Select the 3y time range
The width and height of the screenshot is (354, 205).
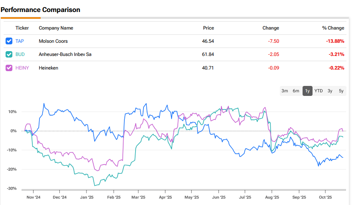(330, 91)
